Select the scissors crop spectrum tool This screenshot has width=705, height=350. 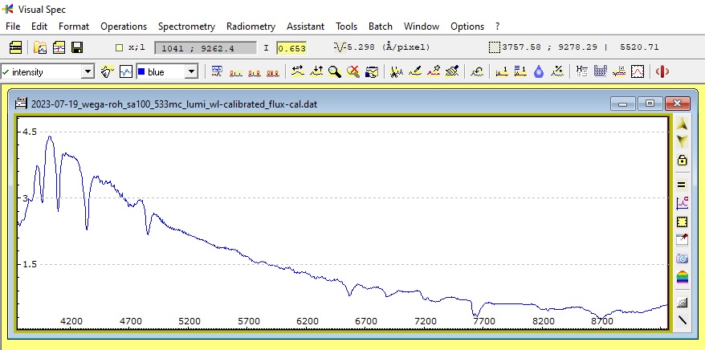[x=396, y=71]
